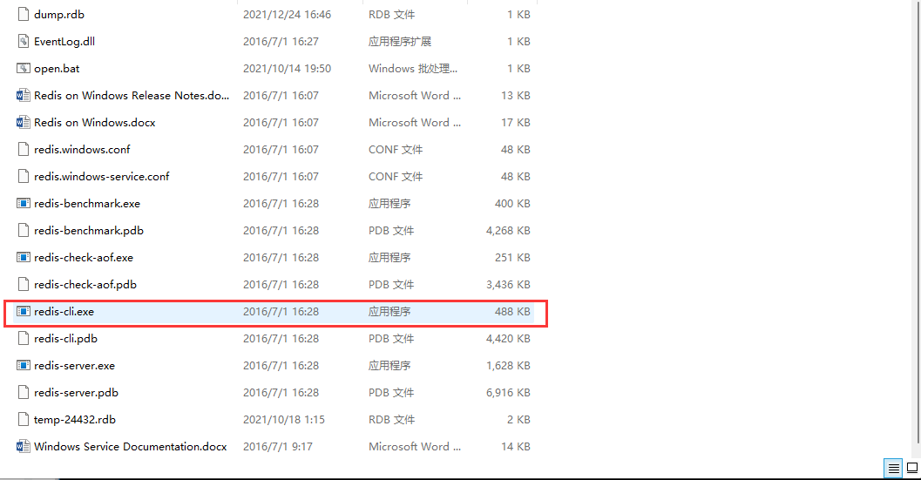This screenshot has height=480, width=921.
Task: Click the Word icon for Release Notes document
Action: point(23,95)
